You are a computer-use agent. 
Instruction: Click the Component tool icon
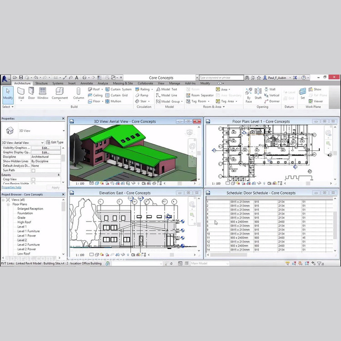pos(60,92)
